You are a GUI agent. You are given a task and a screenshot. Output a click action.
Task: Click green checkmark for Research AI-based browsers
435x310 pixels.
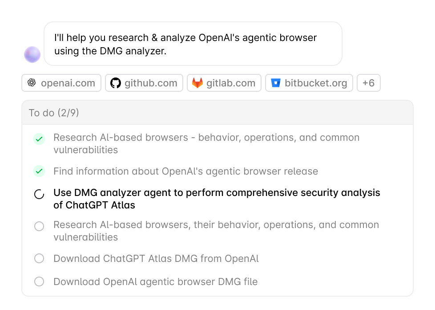pos(39,139)
